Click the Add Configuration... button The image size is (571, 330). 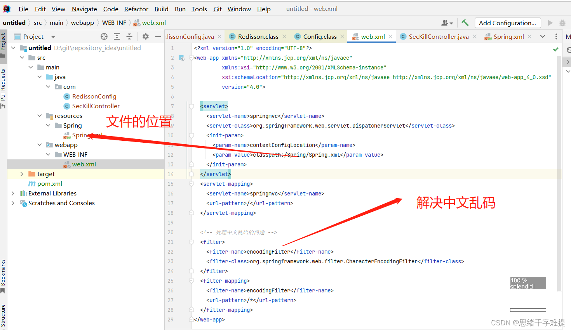coord(508,23)
